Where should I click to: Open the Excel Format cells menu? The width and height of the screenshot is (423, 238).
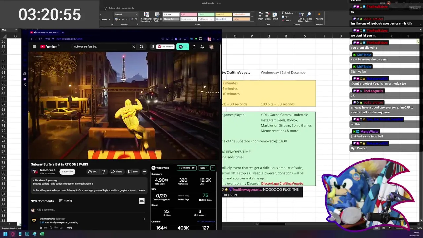[x=275, y=17]
